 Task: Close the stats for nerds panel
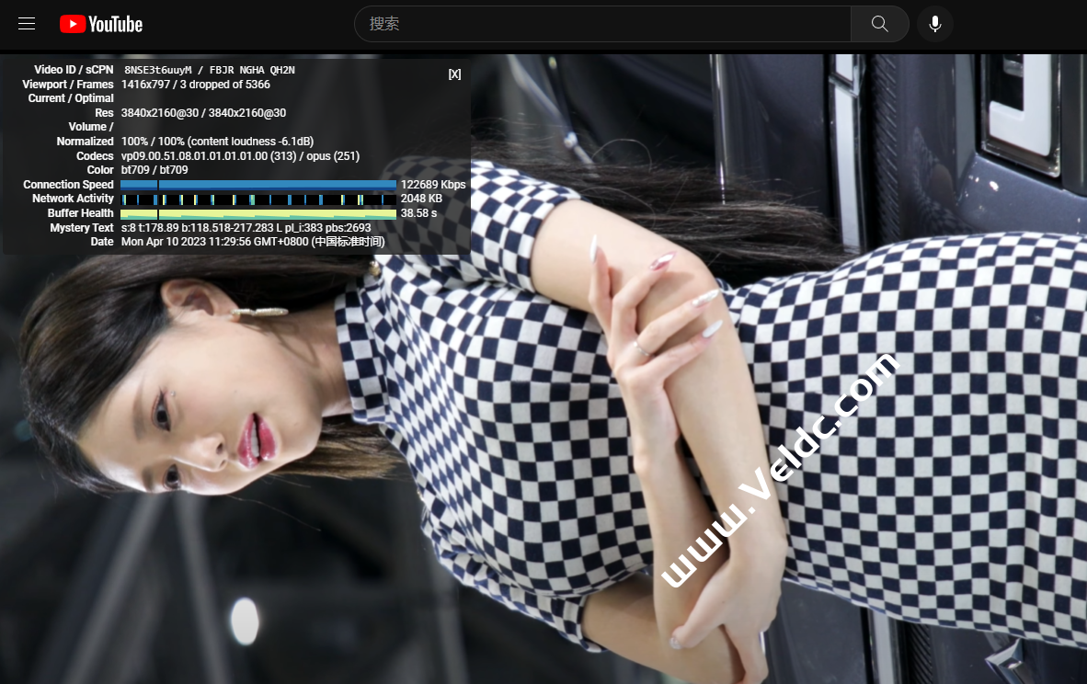(455, 74)
